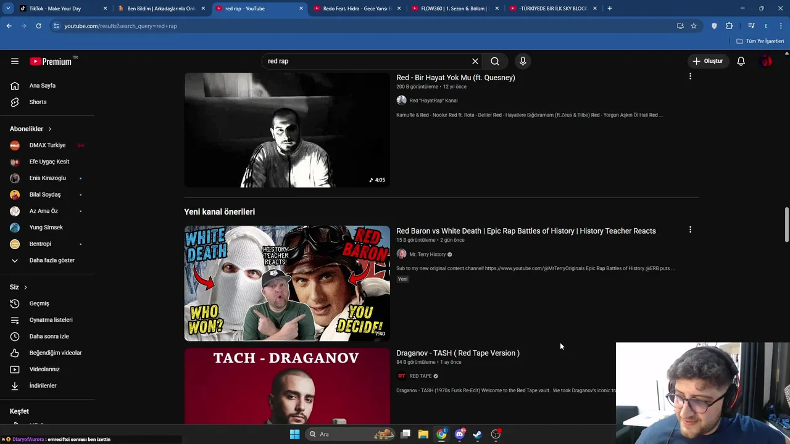Open Mr. Terry History channel
Image resolution: width=790 pixels, height=444 pixels.
pyautogui.click(x=427, y=254)
